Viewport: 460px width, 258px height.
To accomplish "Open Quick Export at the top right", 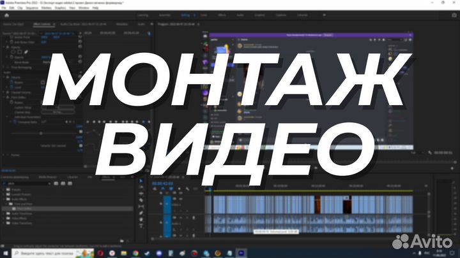I will pos(454,15).
